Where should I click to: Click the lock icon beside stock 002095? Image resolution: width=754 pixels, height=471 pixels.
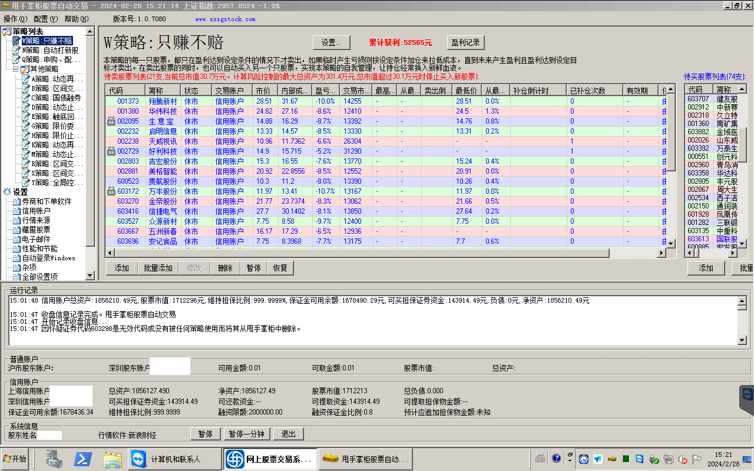point(111,121)
